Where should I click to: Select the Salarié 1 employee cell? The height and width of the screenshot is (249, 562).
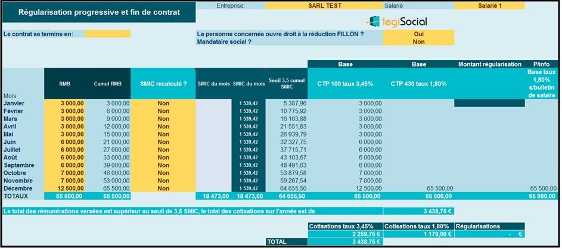489,6
